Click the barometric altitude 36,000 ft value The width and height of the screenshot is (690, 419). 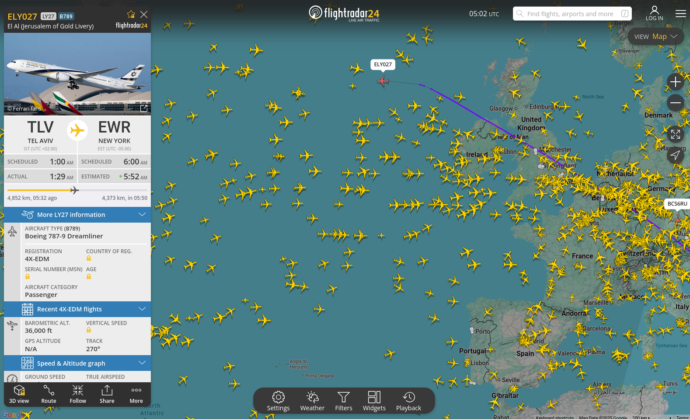pyautogui.click(x=38, y=331)
